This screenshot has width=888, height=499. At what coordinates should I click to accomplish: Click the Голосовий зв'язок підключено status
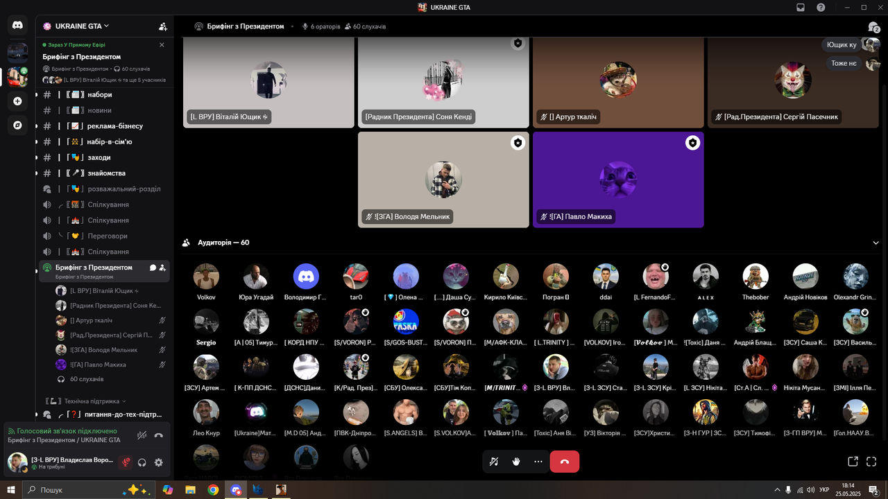67,431
